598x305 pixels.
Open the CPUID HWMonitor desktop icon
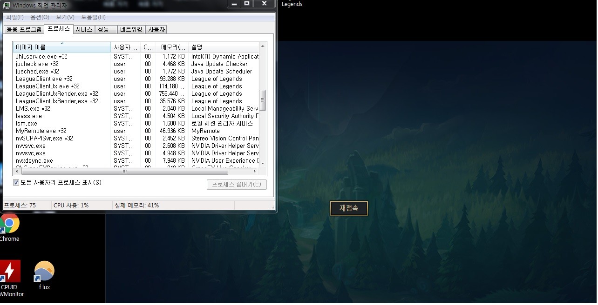coord(10,272)
